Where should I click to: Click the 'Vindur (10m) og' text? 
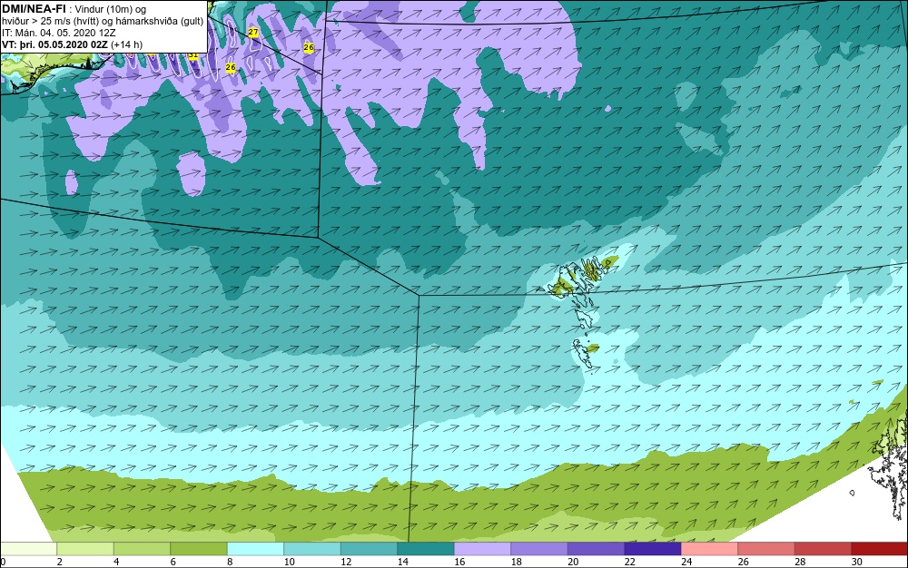click(x=111, y=9)
